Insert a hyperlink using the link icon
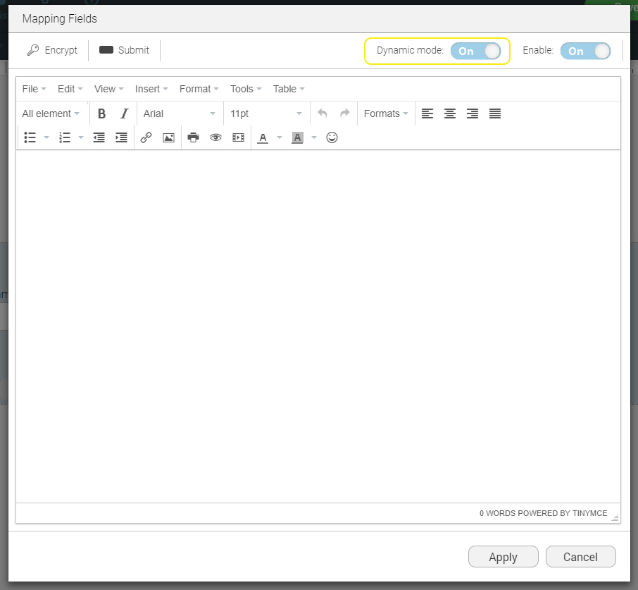This screenshot has height=590, width=638. tap(146, 137)
